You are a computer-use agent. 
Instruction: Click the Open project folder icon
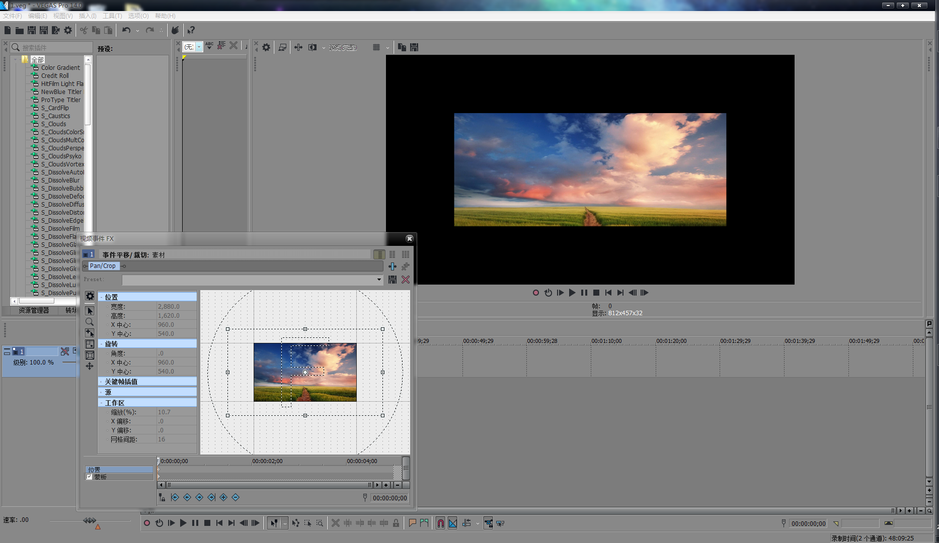coord(19,30)
